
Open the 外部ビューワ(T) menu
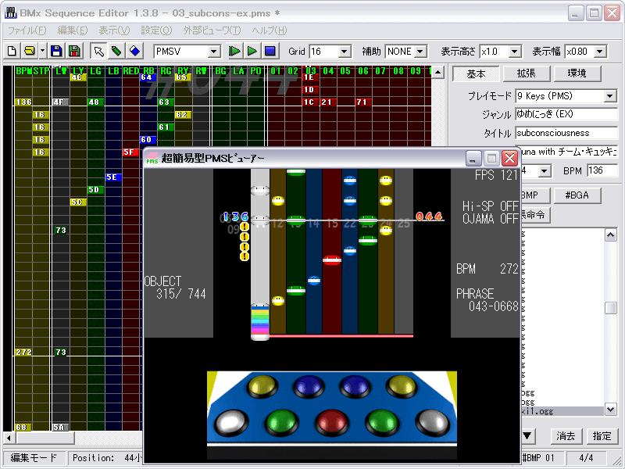coord(212,30)
